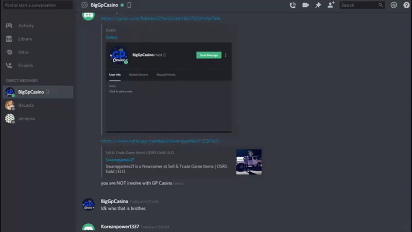The height and width of the screenshot is (232, 412).
Task: Click the Koreanpower1337 username
Action: [x=120, y=226]
